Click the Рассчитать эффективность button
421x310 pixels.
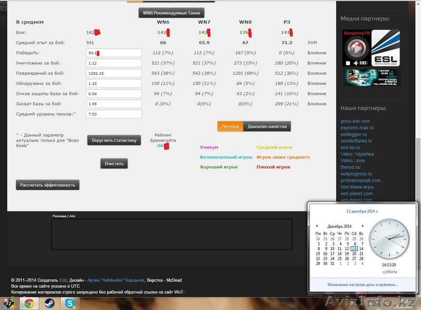[x=48, y=185]
